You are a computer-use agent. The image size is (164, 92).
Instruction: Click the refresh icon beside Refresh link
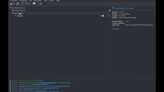click(113, 29)
